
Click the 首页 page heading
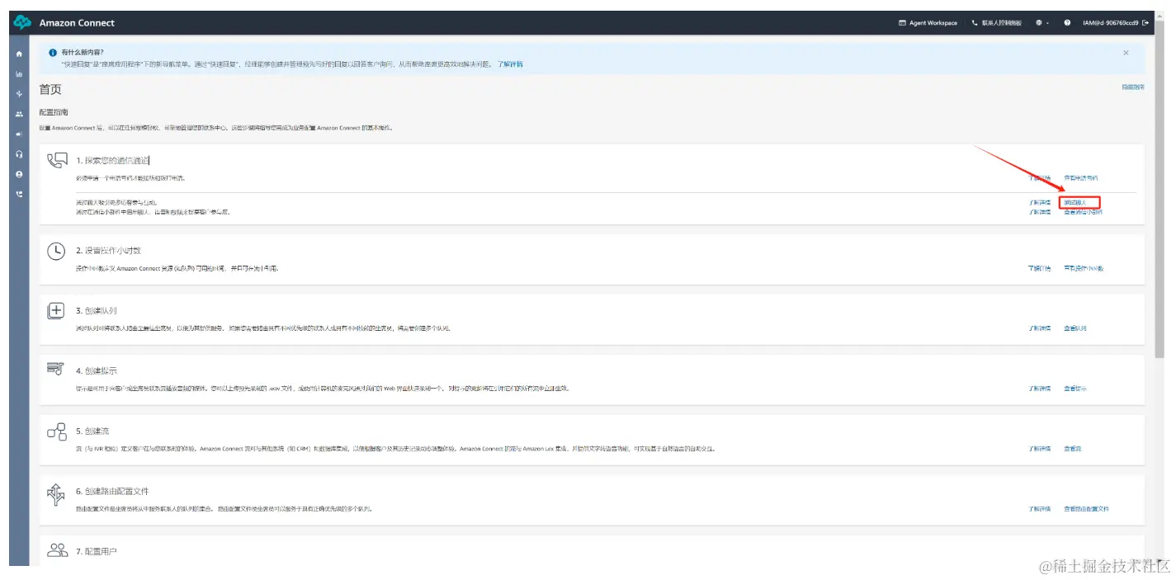coord(50,89)
